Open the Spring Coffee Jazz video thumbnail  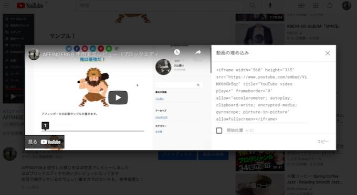coord(260,185)
